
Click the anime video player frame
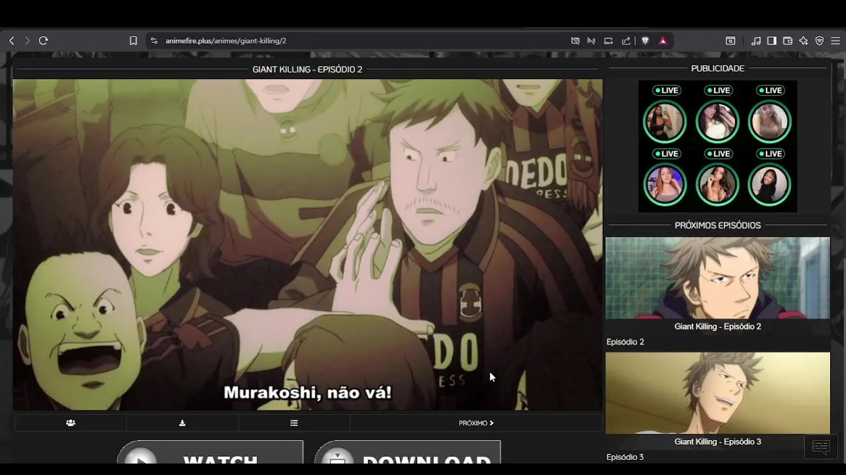307,245
